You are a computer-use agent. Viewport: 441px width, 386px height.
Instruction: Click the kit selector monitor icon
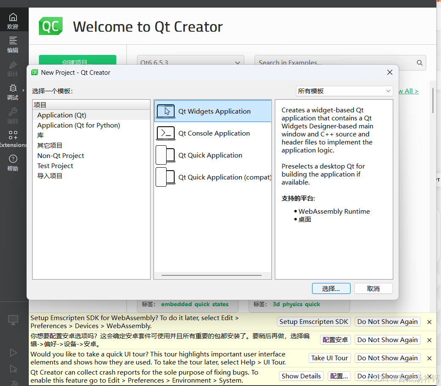pos(13,320)
